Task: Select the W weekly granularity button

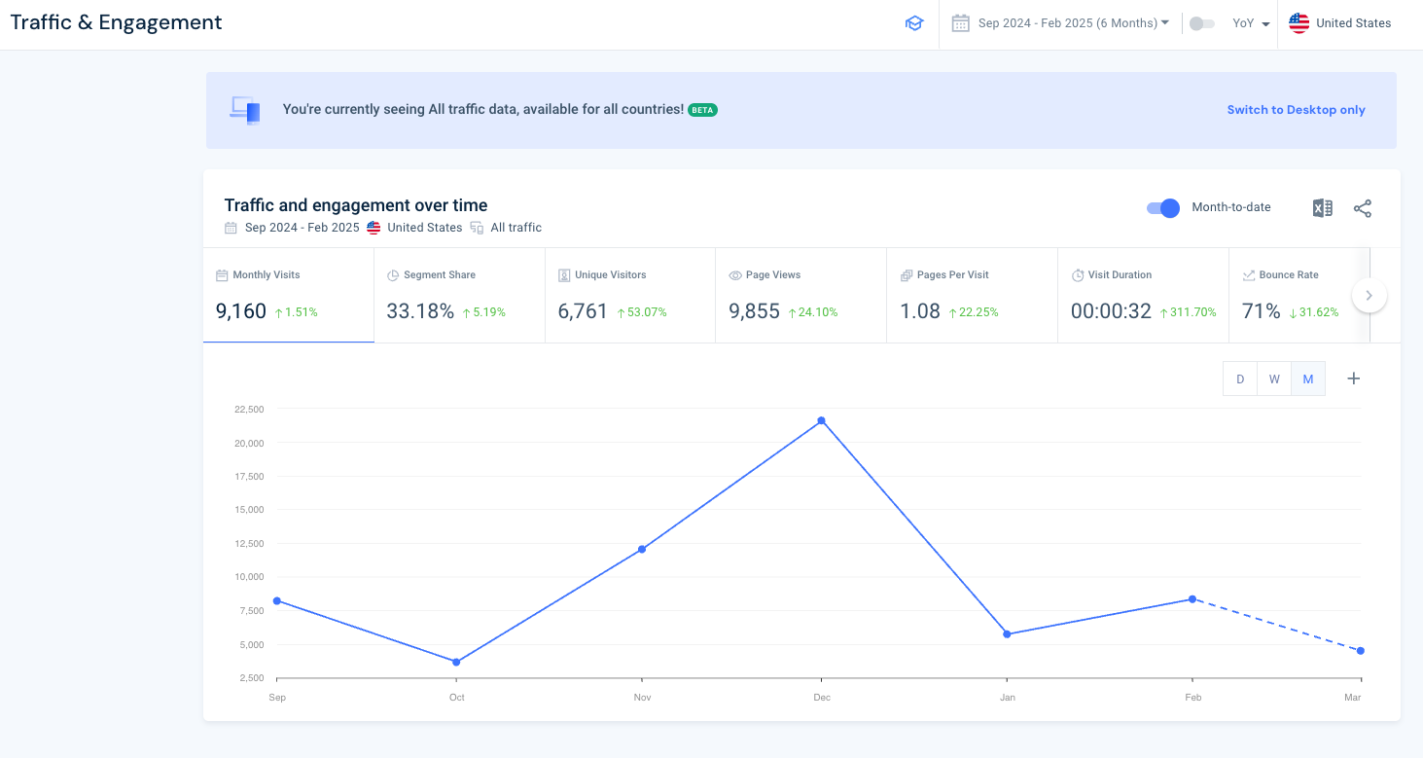Action: click(x=1274, y=379)
